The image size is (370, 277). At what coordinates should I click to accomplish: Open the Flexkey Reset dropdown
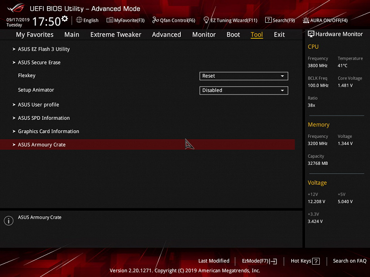point(244,76)
